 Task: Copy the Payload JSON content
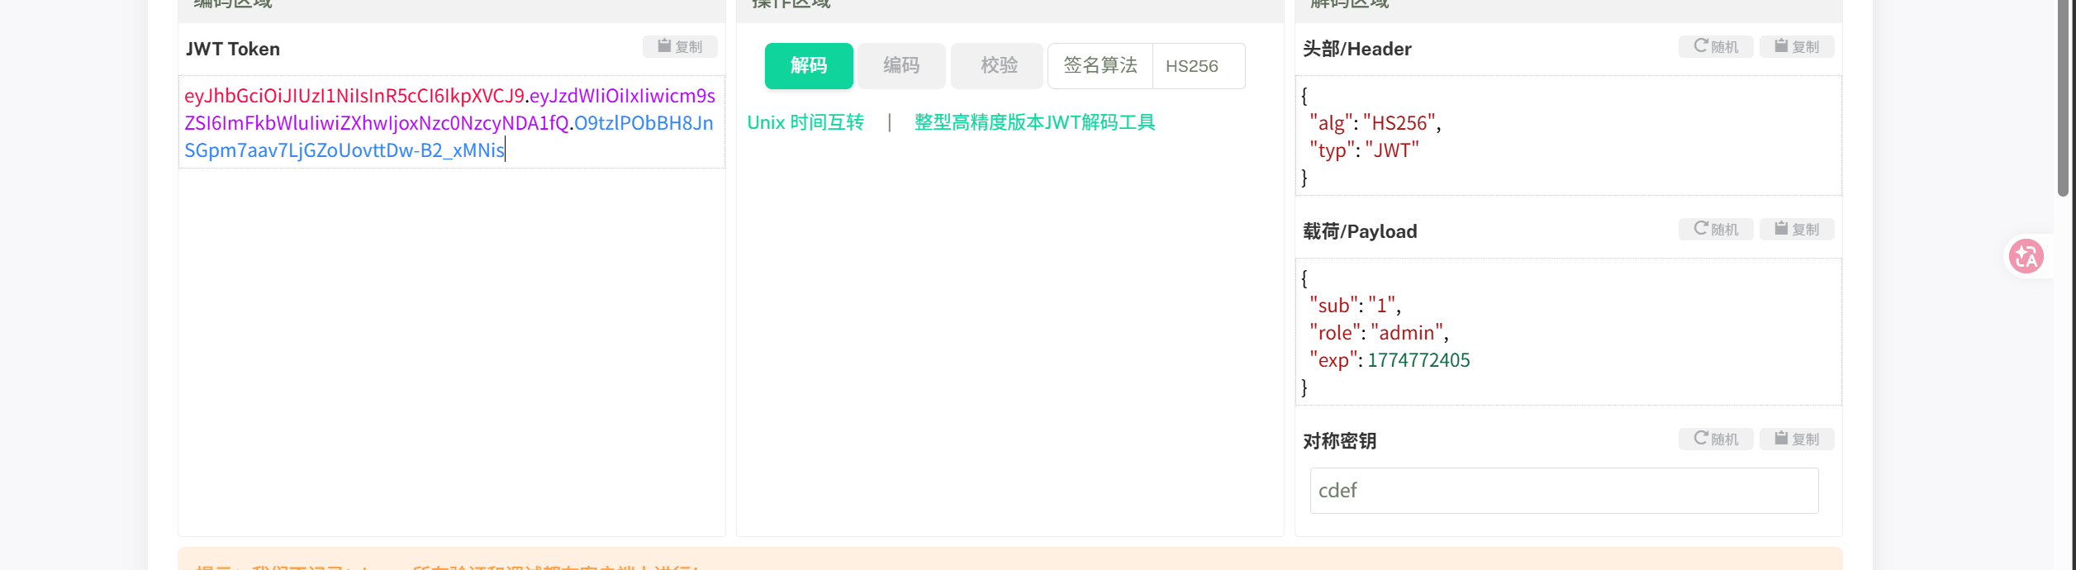[1796, 230]
